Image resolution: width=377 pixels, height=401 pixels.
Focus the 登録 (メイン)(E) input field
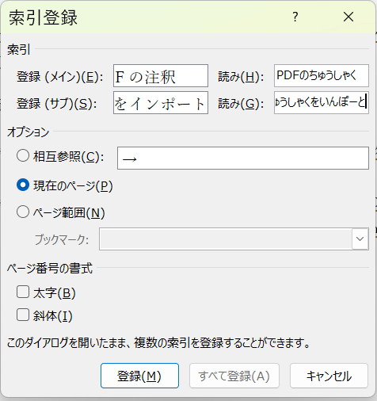coord(161,76)
